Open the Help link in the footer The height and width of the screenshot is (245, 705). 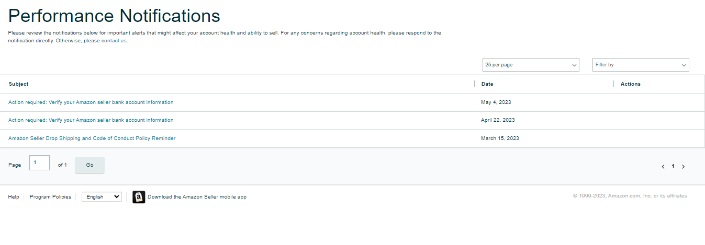point(14,197)
